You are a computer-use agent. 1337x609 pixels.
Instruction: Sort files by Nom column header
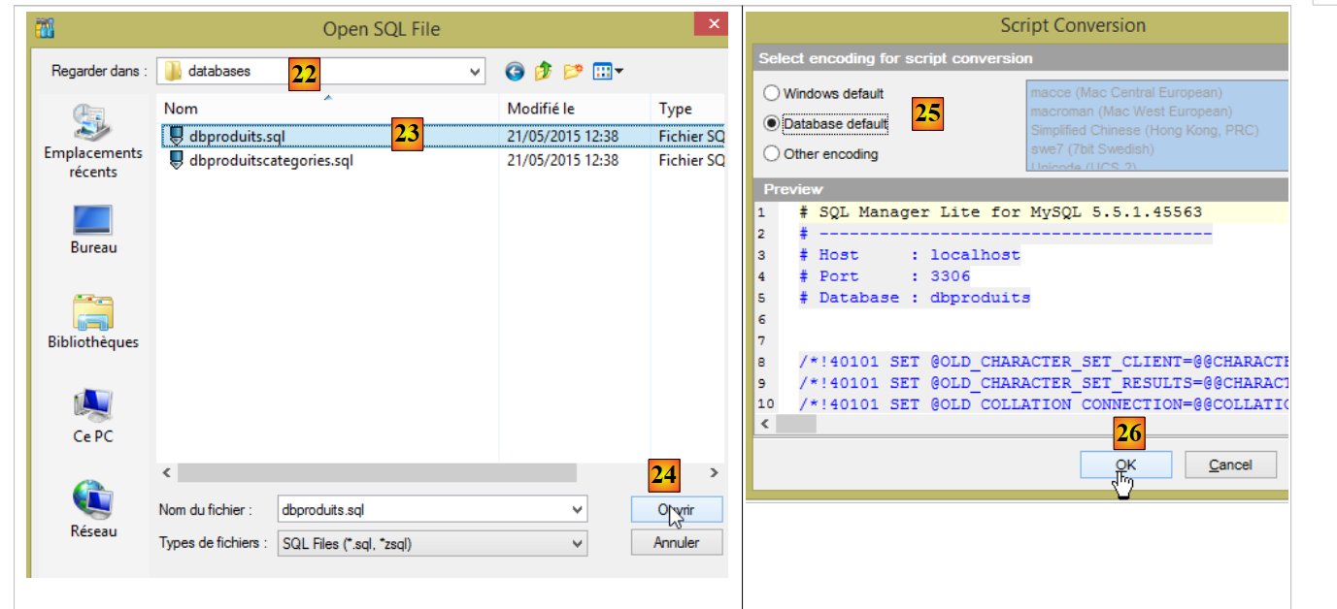(x=181, y=109)
